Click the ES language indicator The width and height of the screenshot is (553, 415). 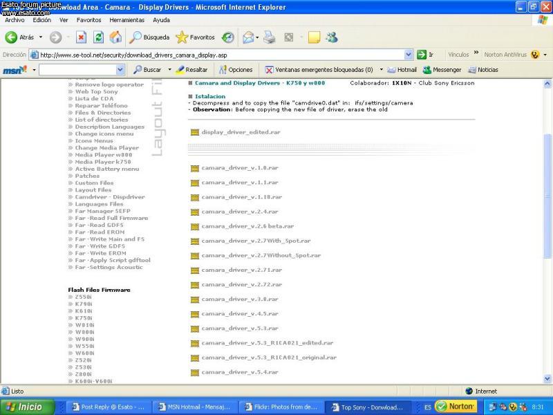coord(428,407)
